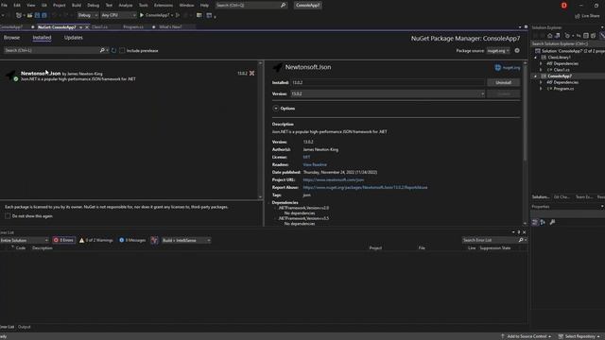The width and height of the screenshot is (605, 340).
Task: Open NuGet package source settings gear
Action: 517,50
